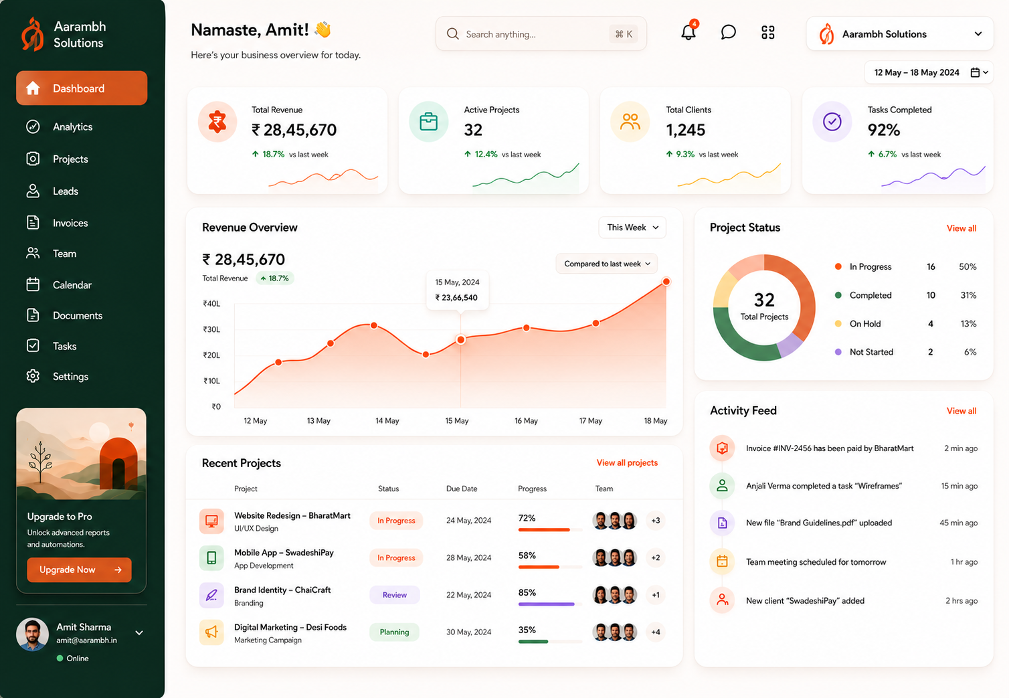The width and height of the screenshot is (1009, 698).
Task: Open the notifications bell icon
Action: click(x=689, y=31)
